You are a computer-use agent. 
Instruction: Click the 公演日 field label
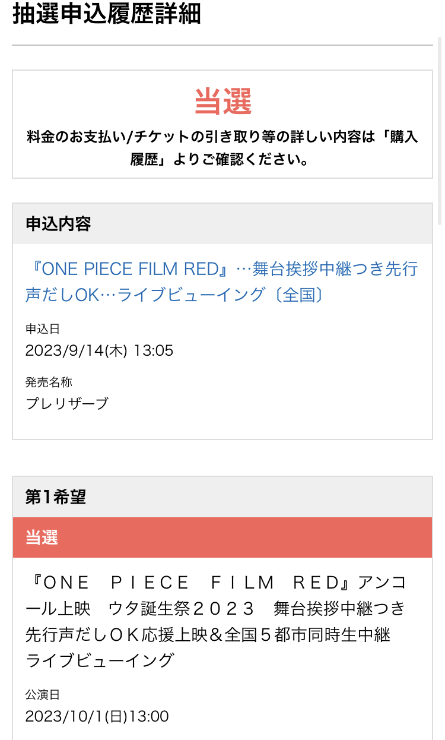[x=43, y=695]
